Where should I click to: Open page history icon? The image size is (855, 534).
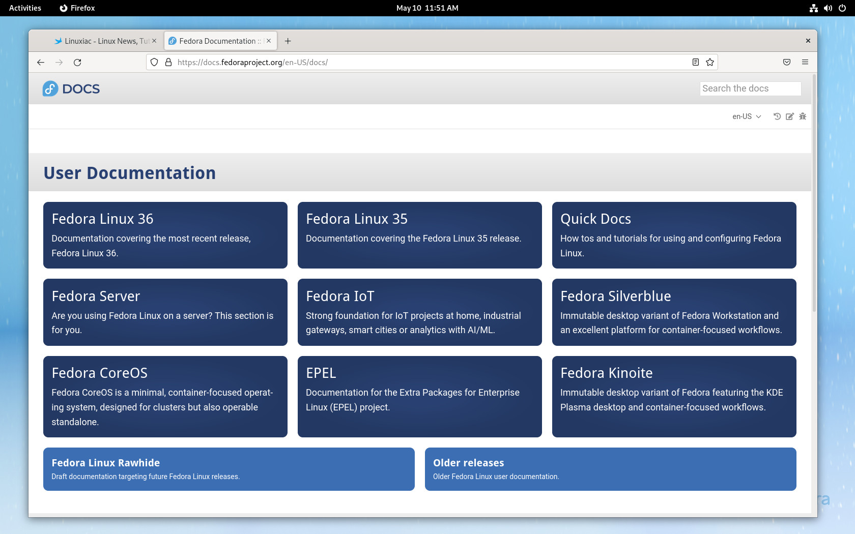point(777,116)
